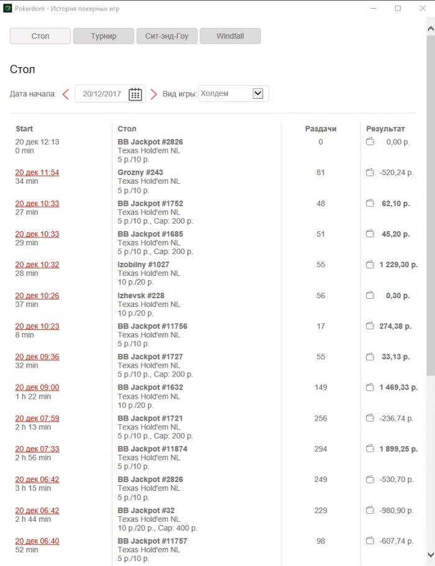Click wallet icon for Izhevsk #228 result
The width and height of the screenshot is (435, 566).
[370, 295]
